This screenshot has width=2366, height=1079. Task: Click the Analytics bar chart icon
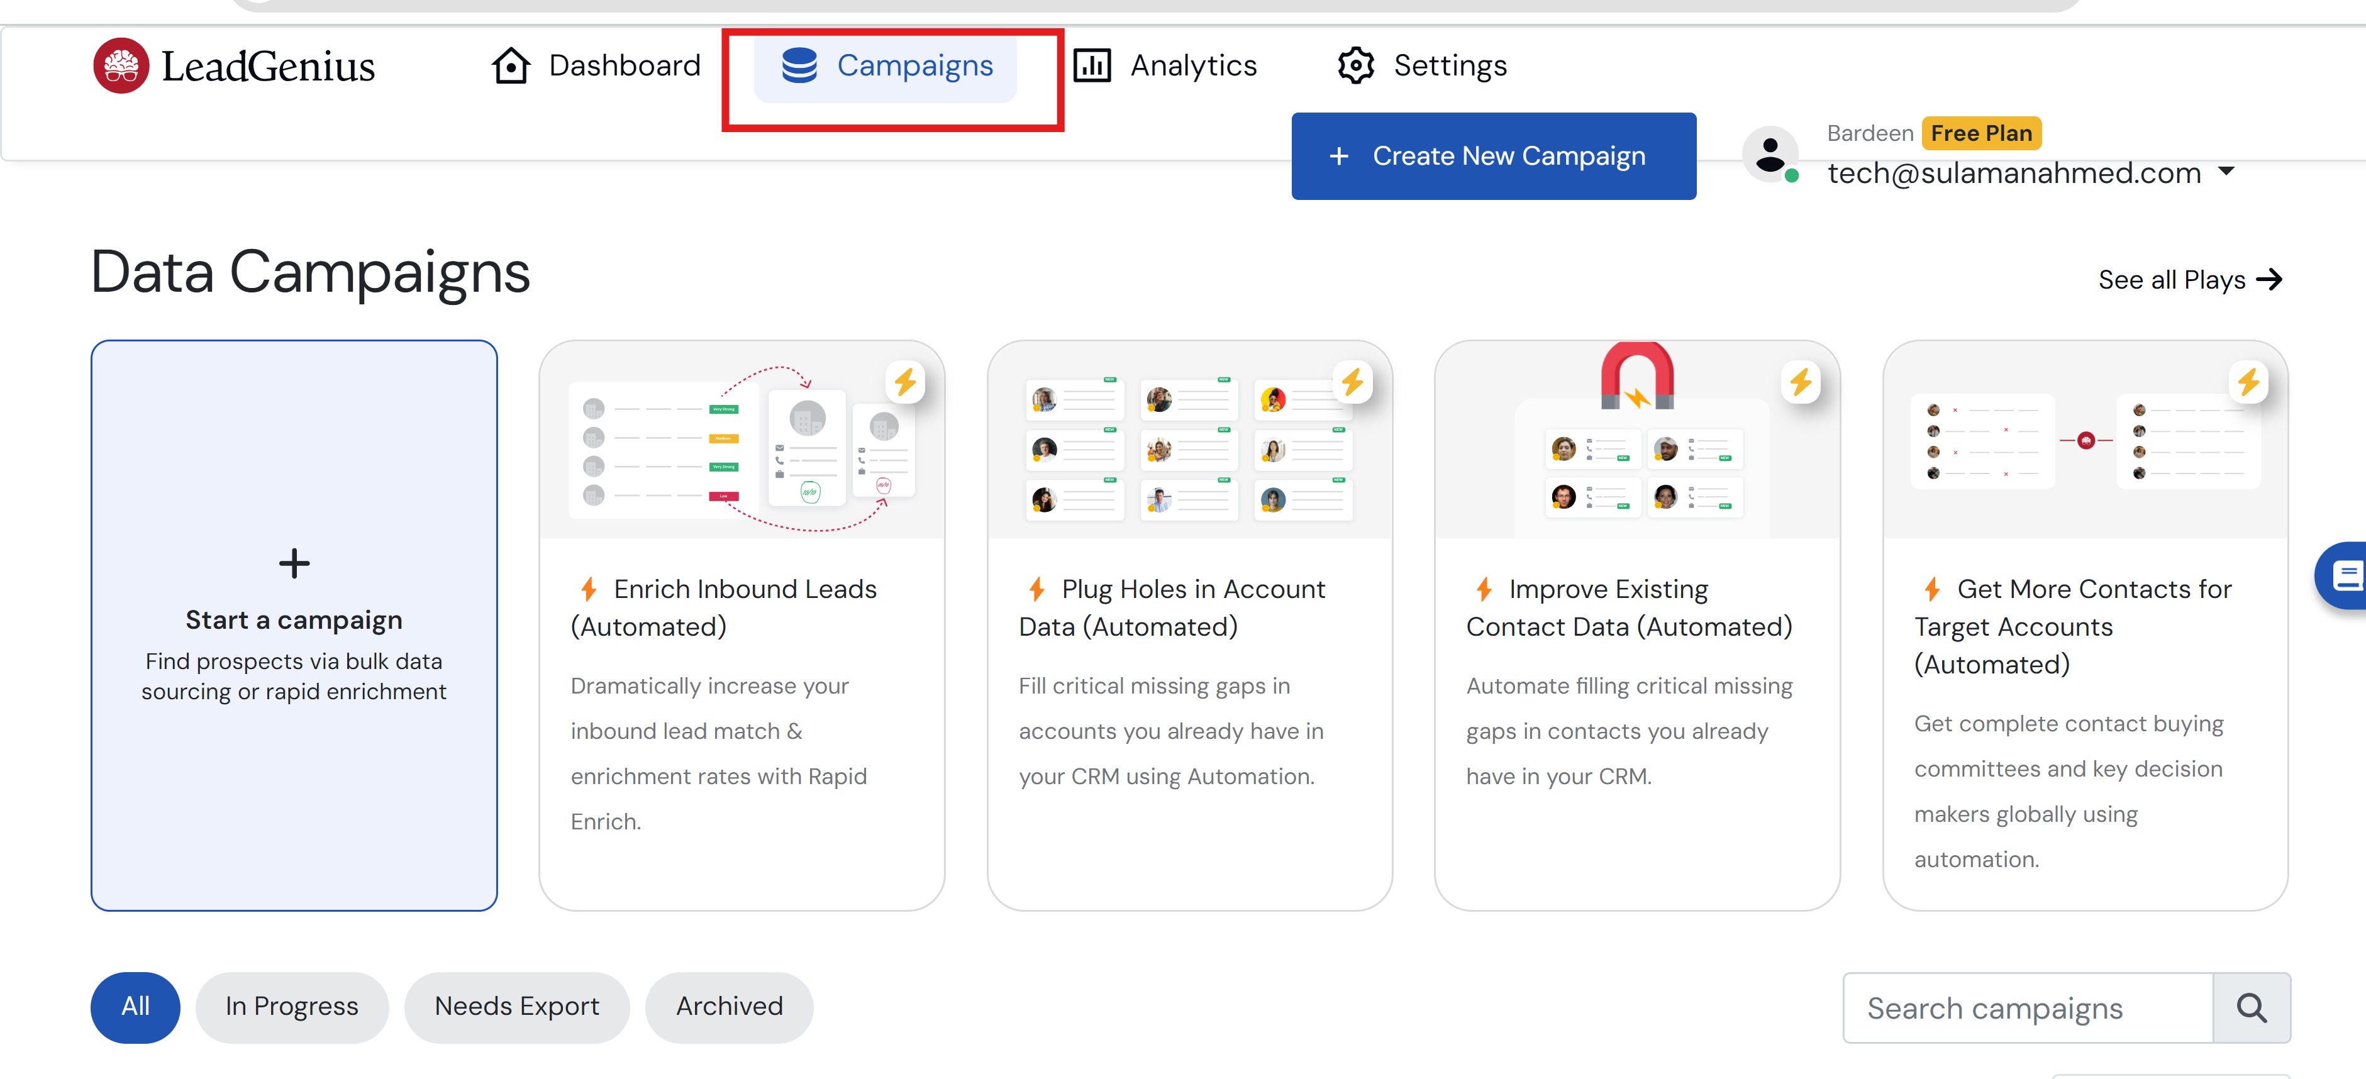[x=1092, y=65]
